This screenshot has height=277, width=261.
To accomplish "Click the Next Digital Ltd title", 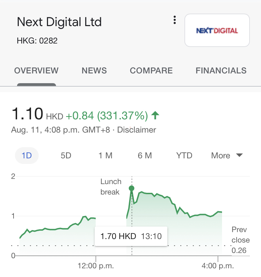I will [59, 22].
